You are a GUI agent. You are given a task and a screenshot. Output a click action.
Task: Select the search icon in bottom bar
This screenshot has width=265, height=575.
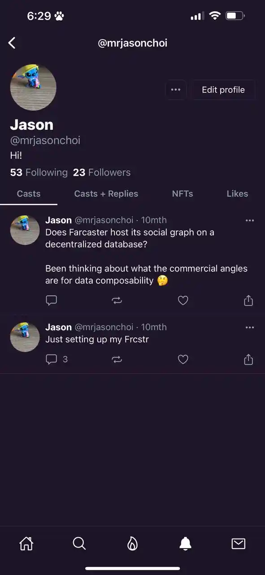pyautogui.click(x=79, y=544)
